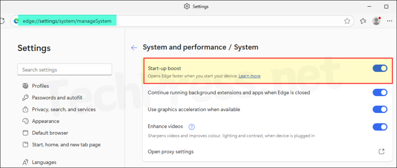Toggle Continue running background extensions and apps
Screen dimensions: 397x168
point(380,93)
